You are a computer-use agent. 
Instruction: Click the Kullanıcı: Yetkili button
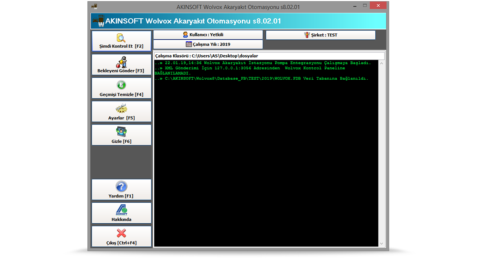pyautogui.click(x=208, y=35)
